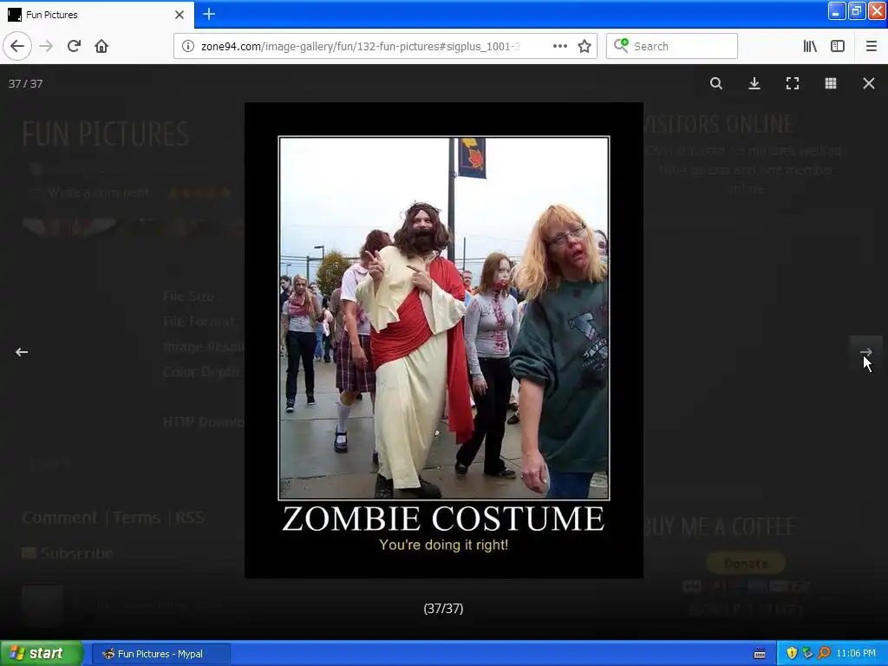Open the security shield tray icon
888x666 pixels.
point(792,654)
